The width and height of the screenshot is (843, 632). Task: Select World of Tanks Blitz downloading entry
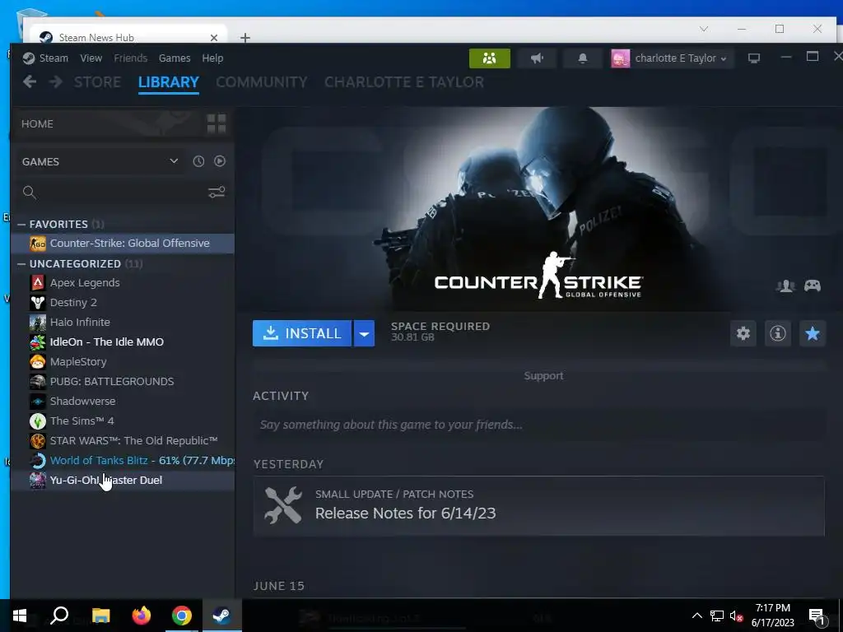(x=123, y=461)
